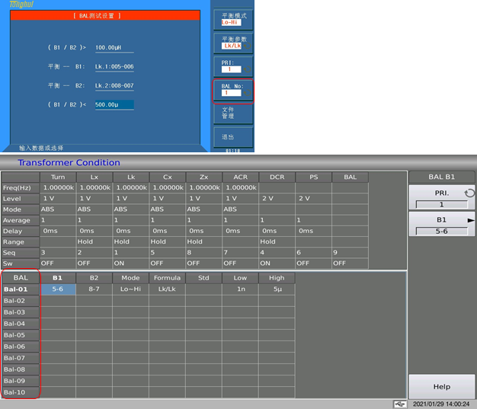
Task: Open the 平衡参数 Lk/Lk selector
Action: pyautogui.click(x=232, y=43)
